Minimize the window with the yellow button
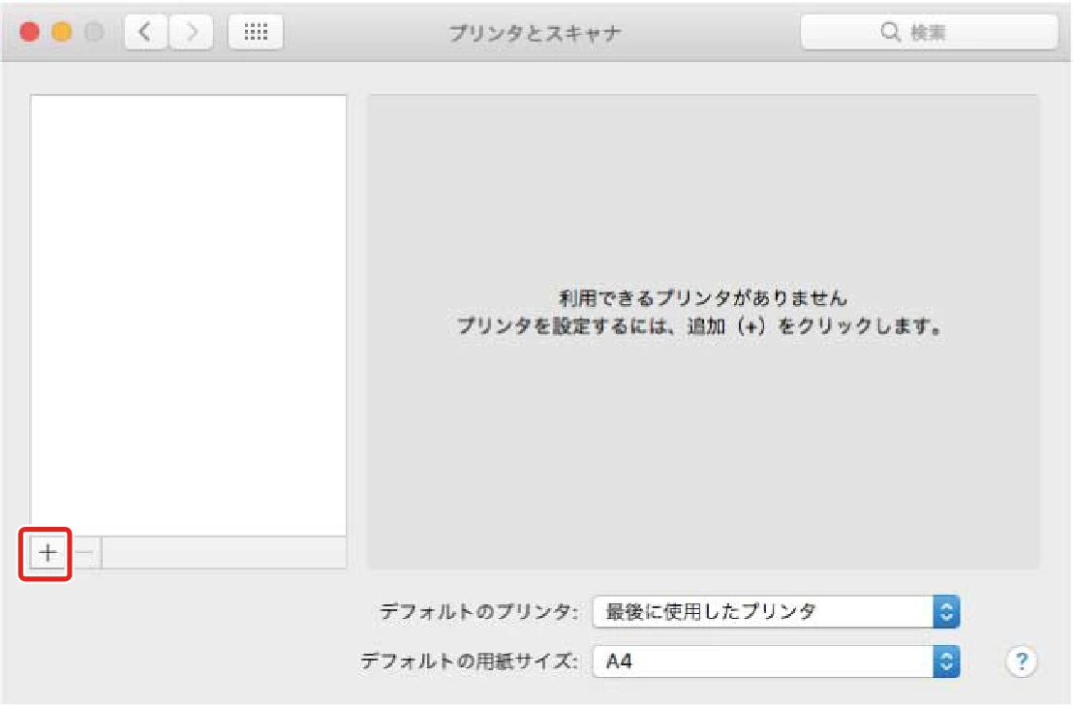 click(x=62, y=32)
